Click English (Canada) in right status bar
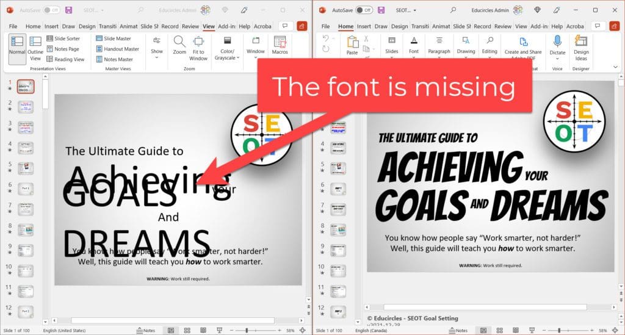 coord(370,331)
